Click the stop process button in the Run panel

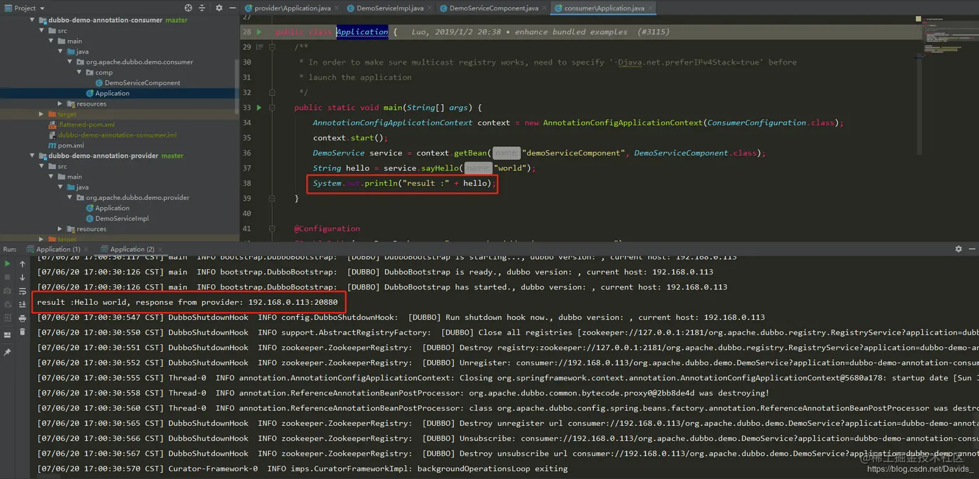click(x=7, y=278)
